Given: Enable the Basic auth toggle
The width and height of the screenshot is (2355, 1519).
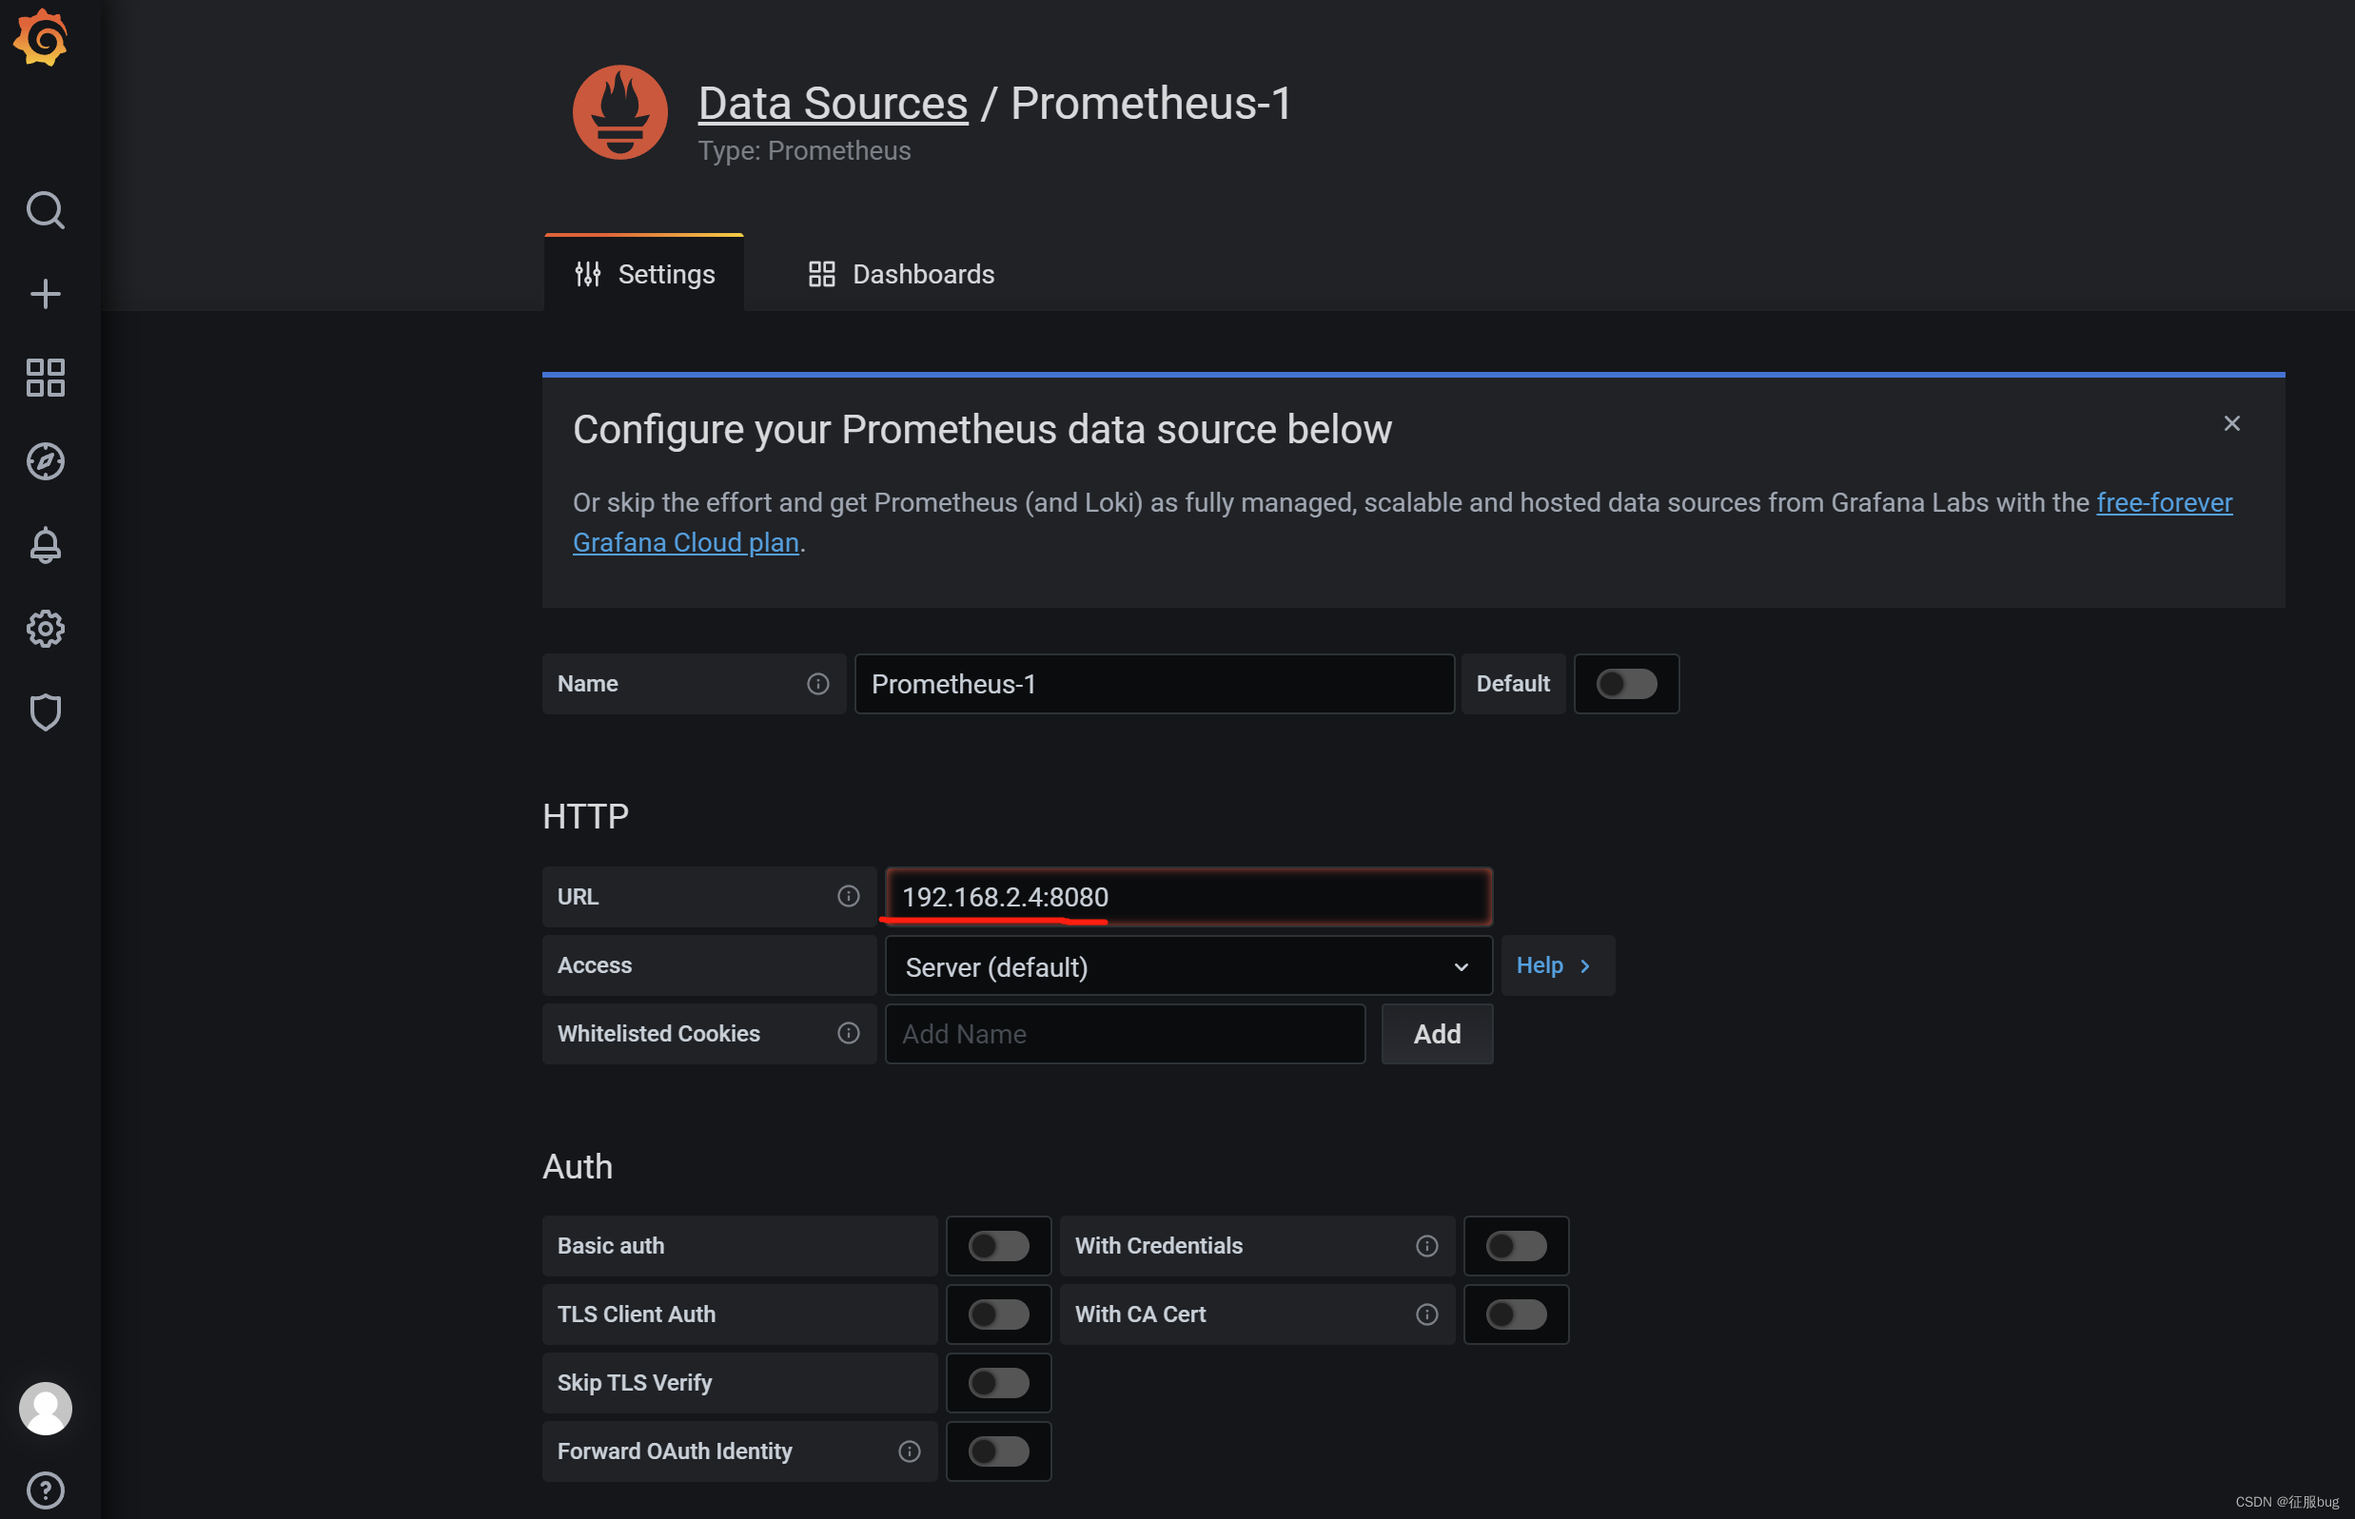Looking at the screenshot, I should [x=995, y=1246].
